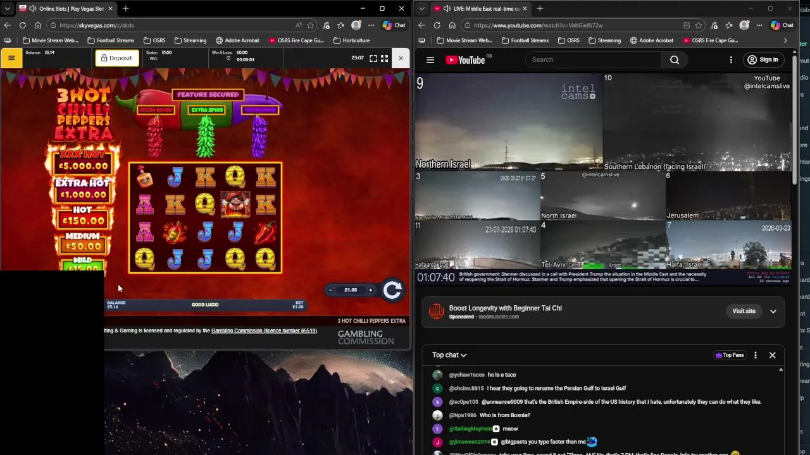Decrease the bet with the minus button
810x455 pixels.
330,290
